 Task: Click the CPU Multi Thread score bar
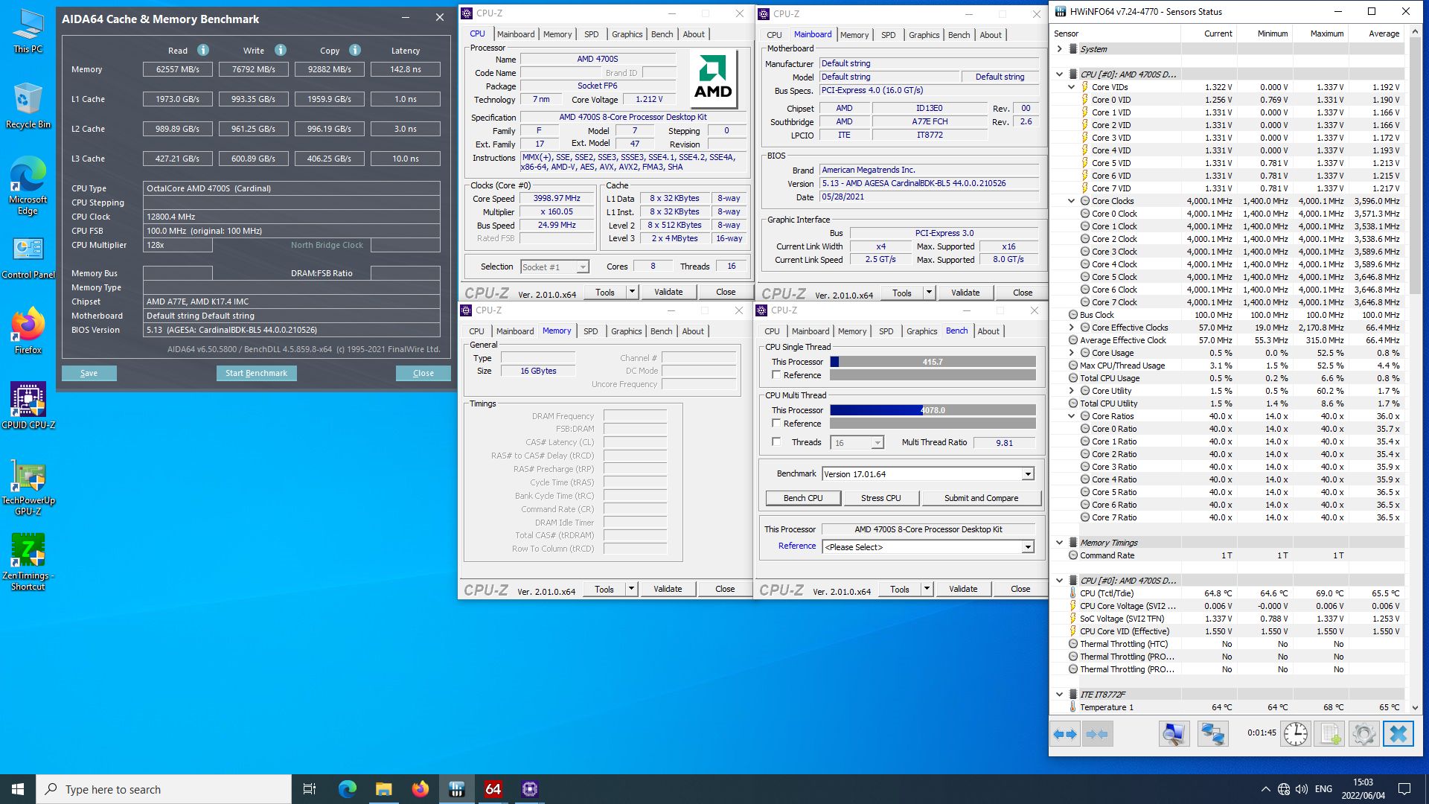[933, 410]
